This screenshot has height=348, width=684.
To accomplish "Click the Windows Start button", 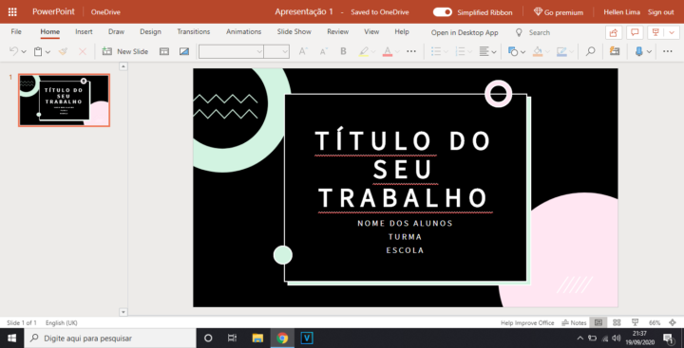I will (x=11, y=338).
